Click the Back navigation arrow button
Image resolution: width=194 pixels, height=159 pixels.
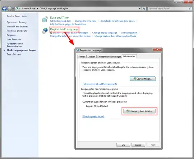click(x=4, y=9)
